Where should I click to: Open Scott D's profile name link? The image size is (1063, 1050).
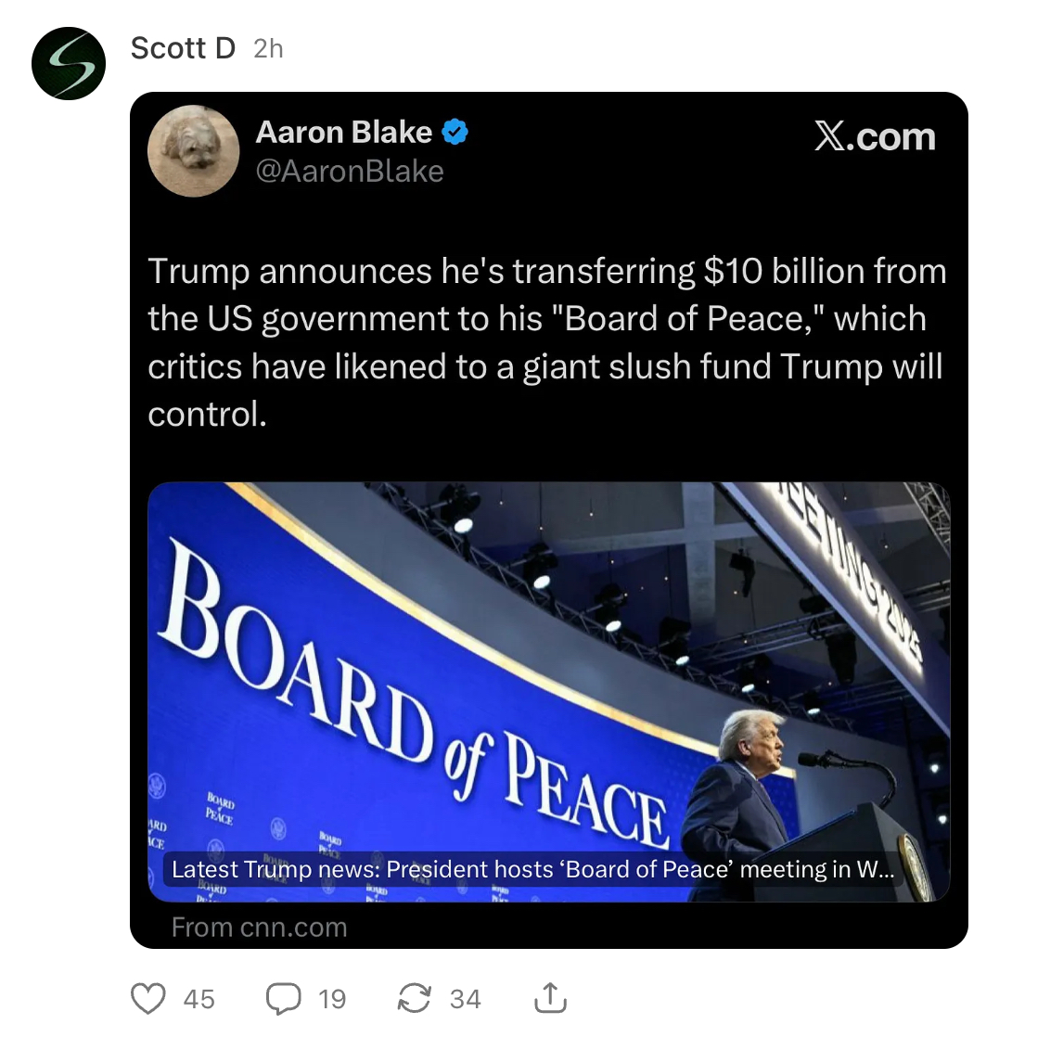[x=183, y=48]
